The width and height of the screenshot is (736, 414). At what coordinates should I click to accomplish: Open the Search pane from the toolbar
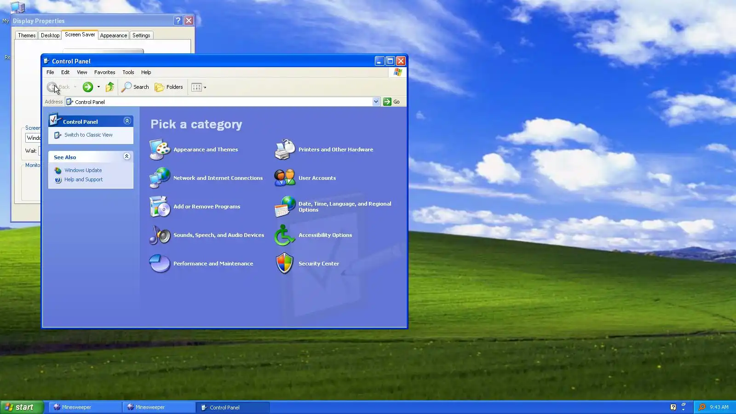[x=135, y=87]
